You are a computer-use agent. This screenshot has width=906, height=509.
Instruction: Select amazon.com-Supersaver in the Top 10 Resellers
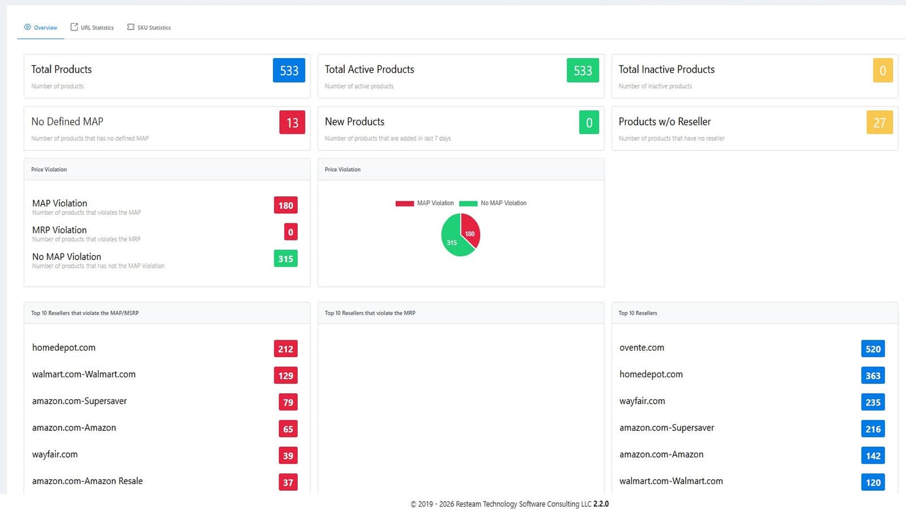click(x=666, y=428)
